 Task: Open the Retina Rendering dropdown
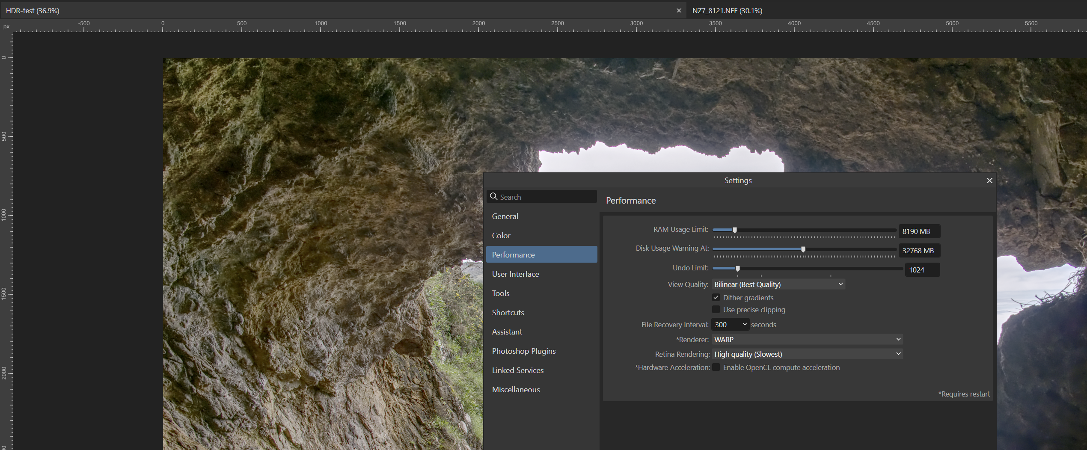(807, 354)
